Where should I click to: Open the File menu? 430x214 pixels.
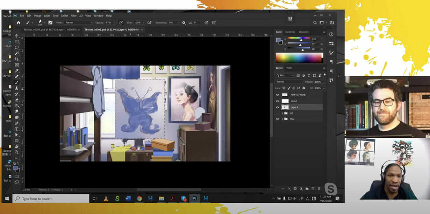(x=22, y=16)
